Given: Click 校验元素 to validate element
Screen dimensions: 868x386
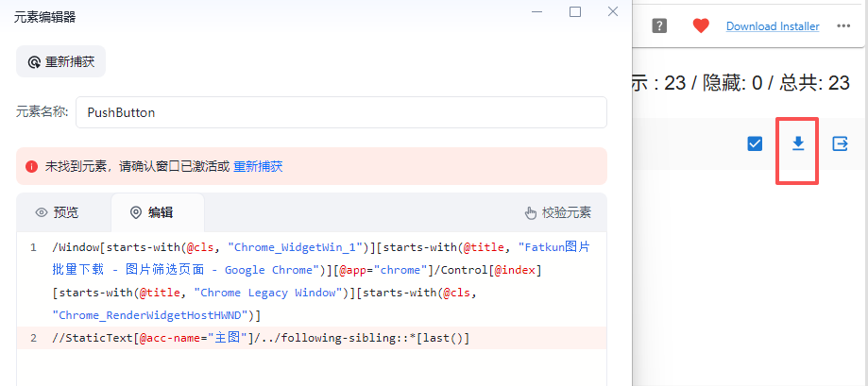Looking at the screenshot, I should [x=558, y=212].
